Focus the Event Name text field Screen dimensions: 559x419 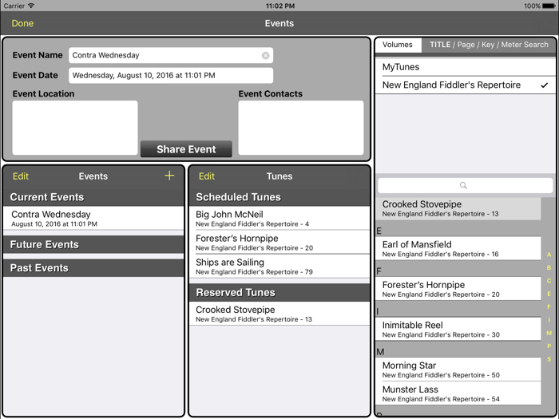(x=171, y=55)
